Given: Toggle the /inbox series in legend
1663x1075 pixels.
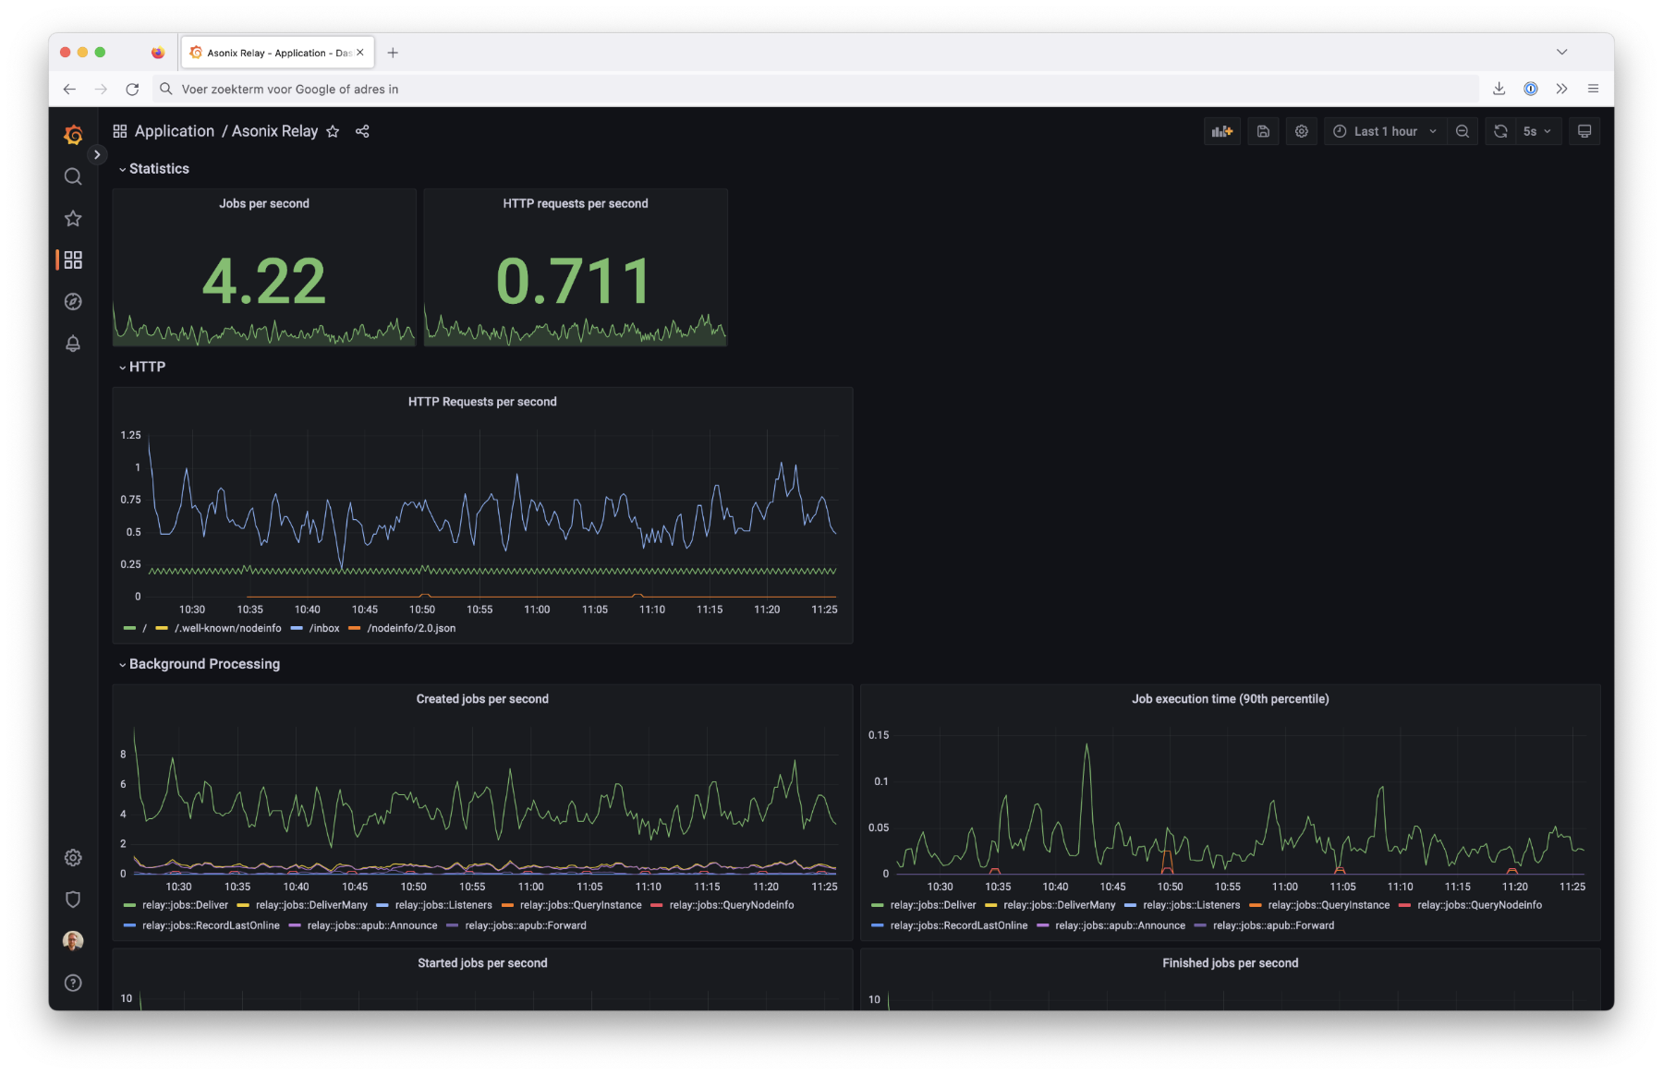Looking at the screenshot, I should pyautogui.click(x=323, y=628).
